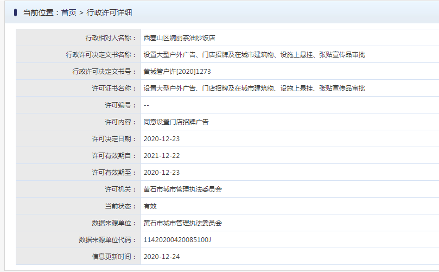Click the 许可编号 value dashes

point(147,105)
